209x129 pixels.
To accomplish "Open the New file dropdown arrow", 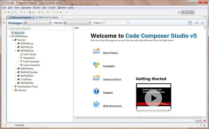I will (x=8, y=12).
